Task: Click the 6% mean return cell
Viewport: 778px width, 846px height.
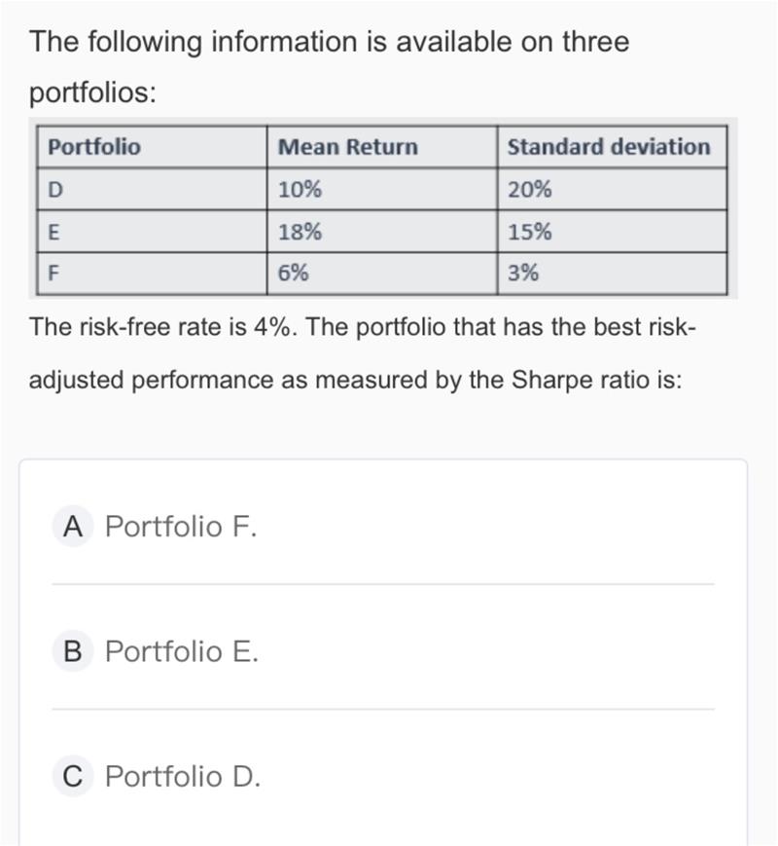Action: click(x=294, y=274)
